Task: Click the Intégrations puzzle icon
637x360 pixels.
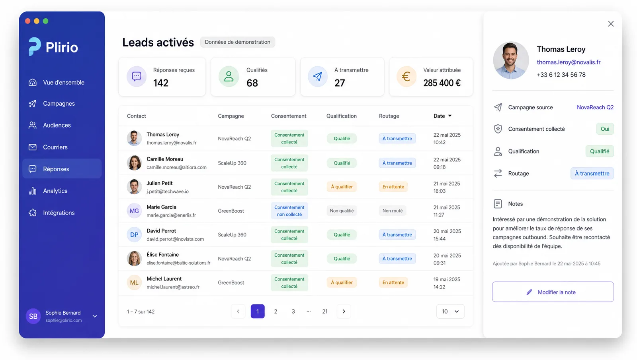Action: 33,213
